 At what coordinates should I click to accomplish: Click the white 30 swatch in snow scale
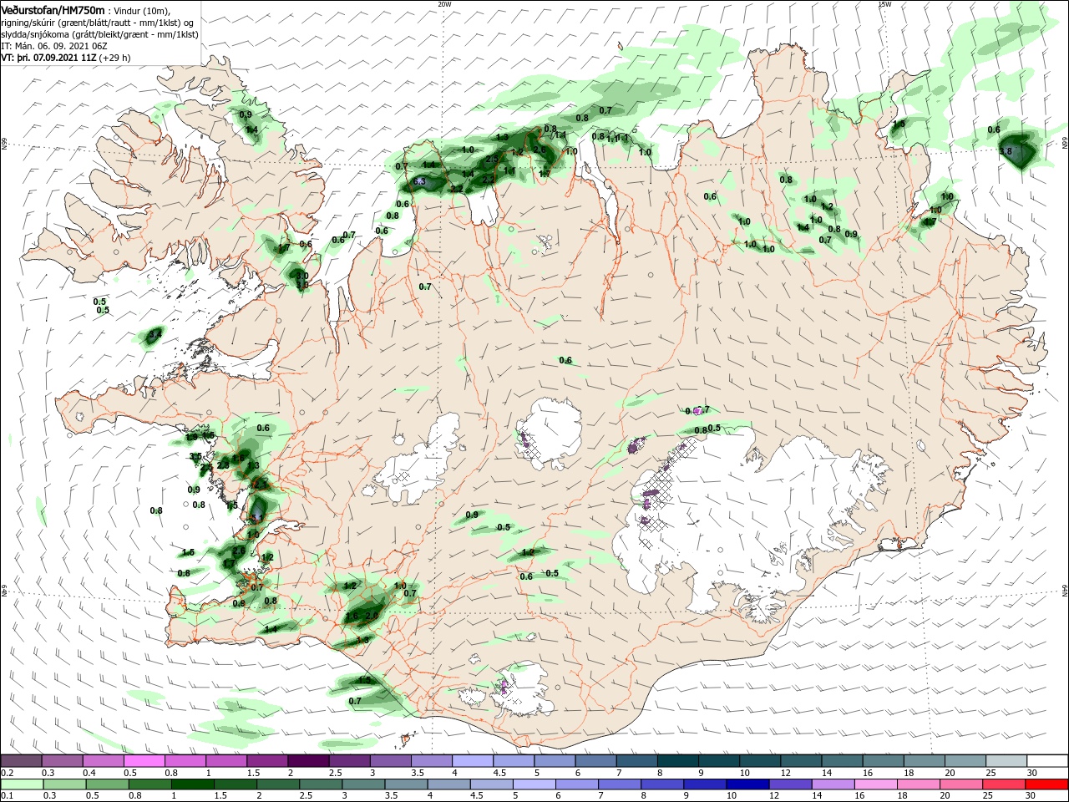pos(1048,761)
